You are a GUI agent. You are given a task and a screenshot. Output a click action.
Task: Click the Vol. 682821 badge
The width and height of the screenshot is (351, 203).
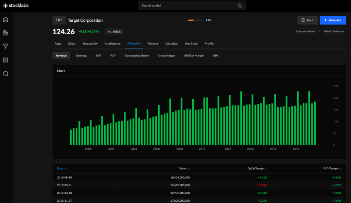tap(114, 31)
